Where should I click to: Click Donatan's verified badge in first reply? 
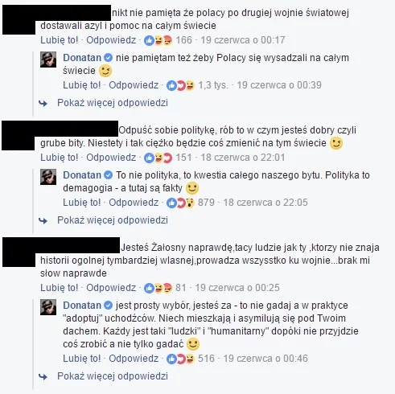108,58
